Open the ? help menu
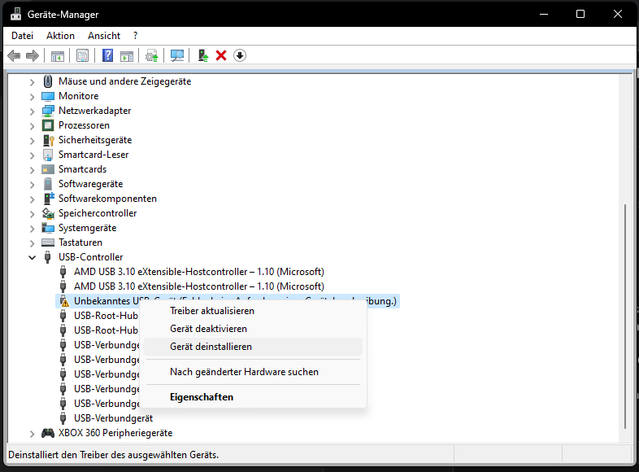The height and width of the screenshot is (472, 639). point(135,36)
